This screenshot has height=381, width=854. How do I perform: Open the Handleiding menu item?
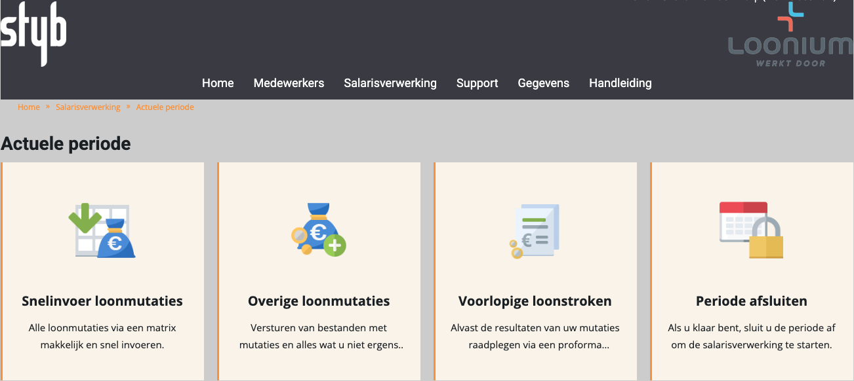[620, 83]
